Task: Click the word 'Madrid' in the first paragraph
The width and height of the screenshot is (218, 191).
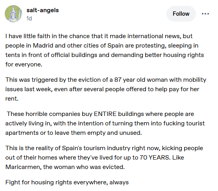Action: point(43,46)
